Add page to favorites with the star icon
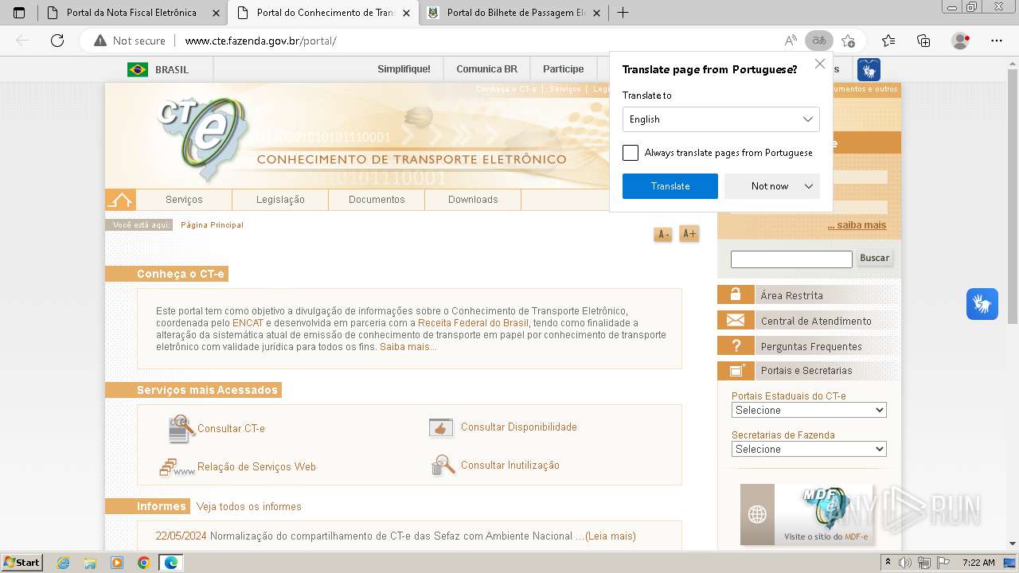This screenshot has width=1019, height=573. (x=848, y=41)
